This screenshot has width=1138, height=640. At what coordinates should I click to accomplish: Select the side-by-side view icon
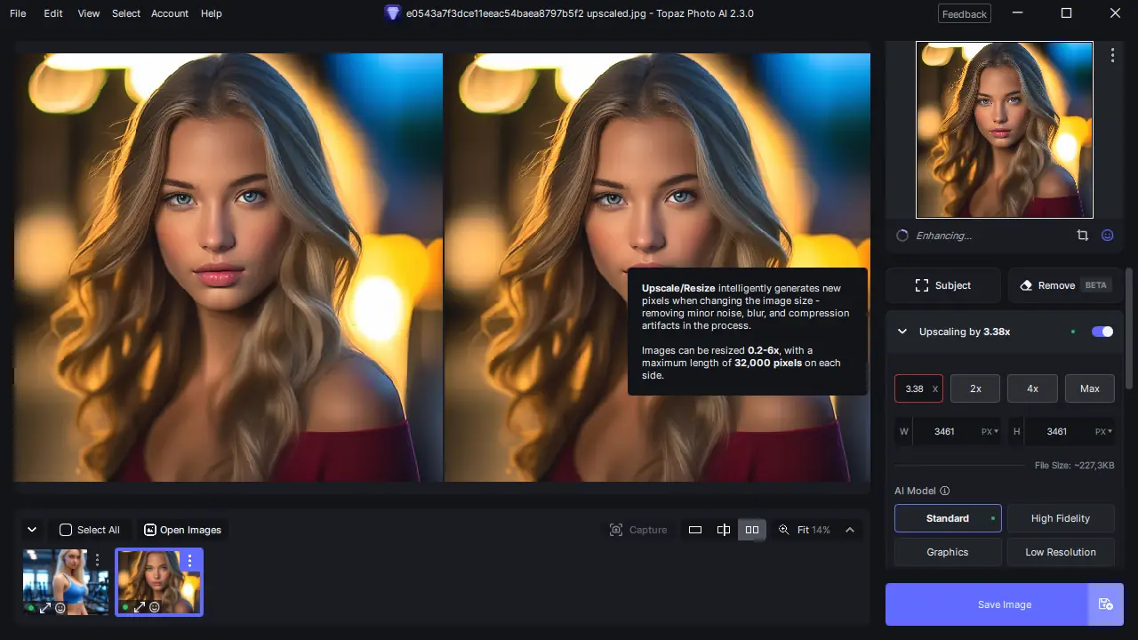click(752, 529)
